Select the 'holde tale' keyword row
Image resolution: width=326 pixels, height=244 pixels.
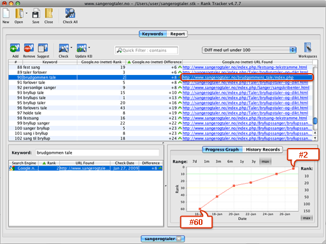pyautogui.click(x=160, y=113)
